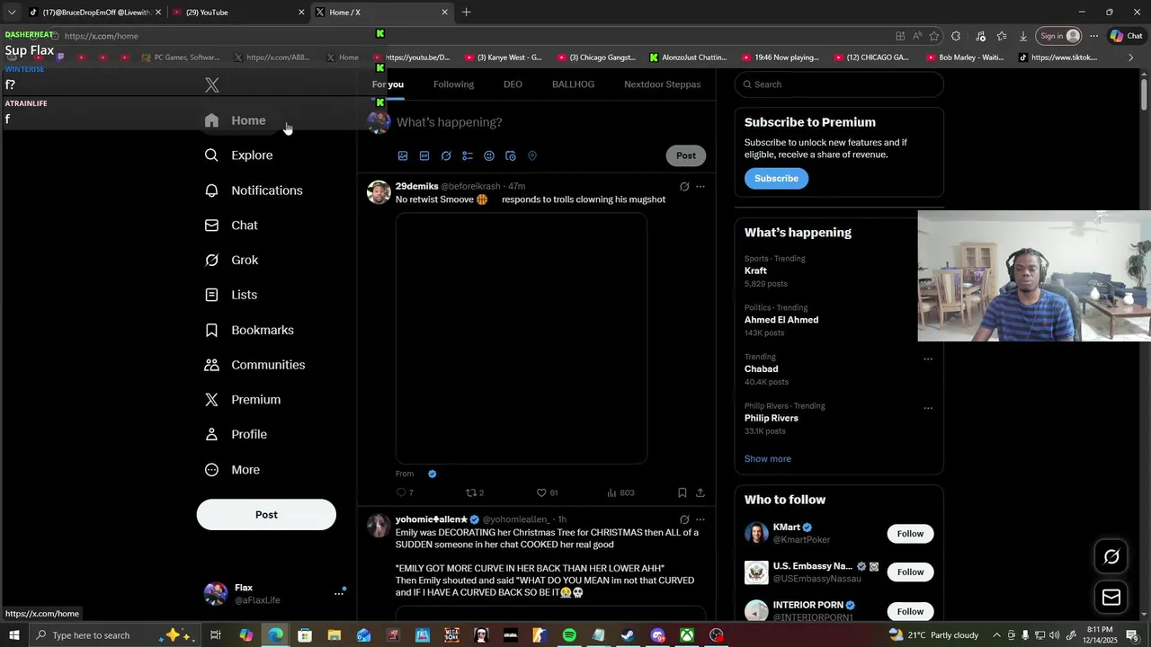Open yohomie allen post more options
Viewport: 1151px width, 647px height.
[x=700, y=519]
